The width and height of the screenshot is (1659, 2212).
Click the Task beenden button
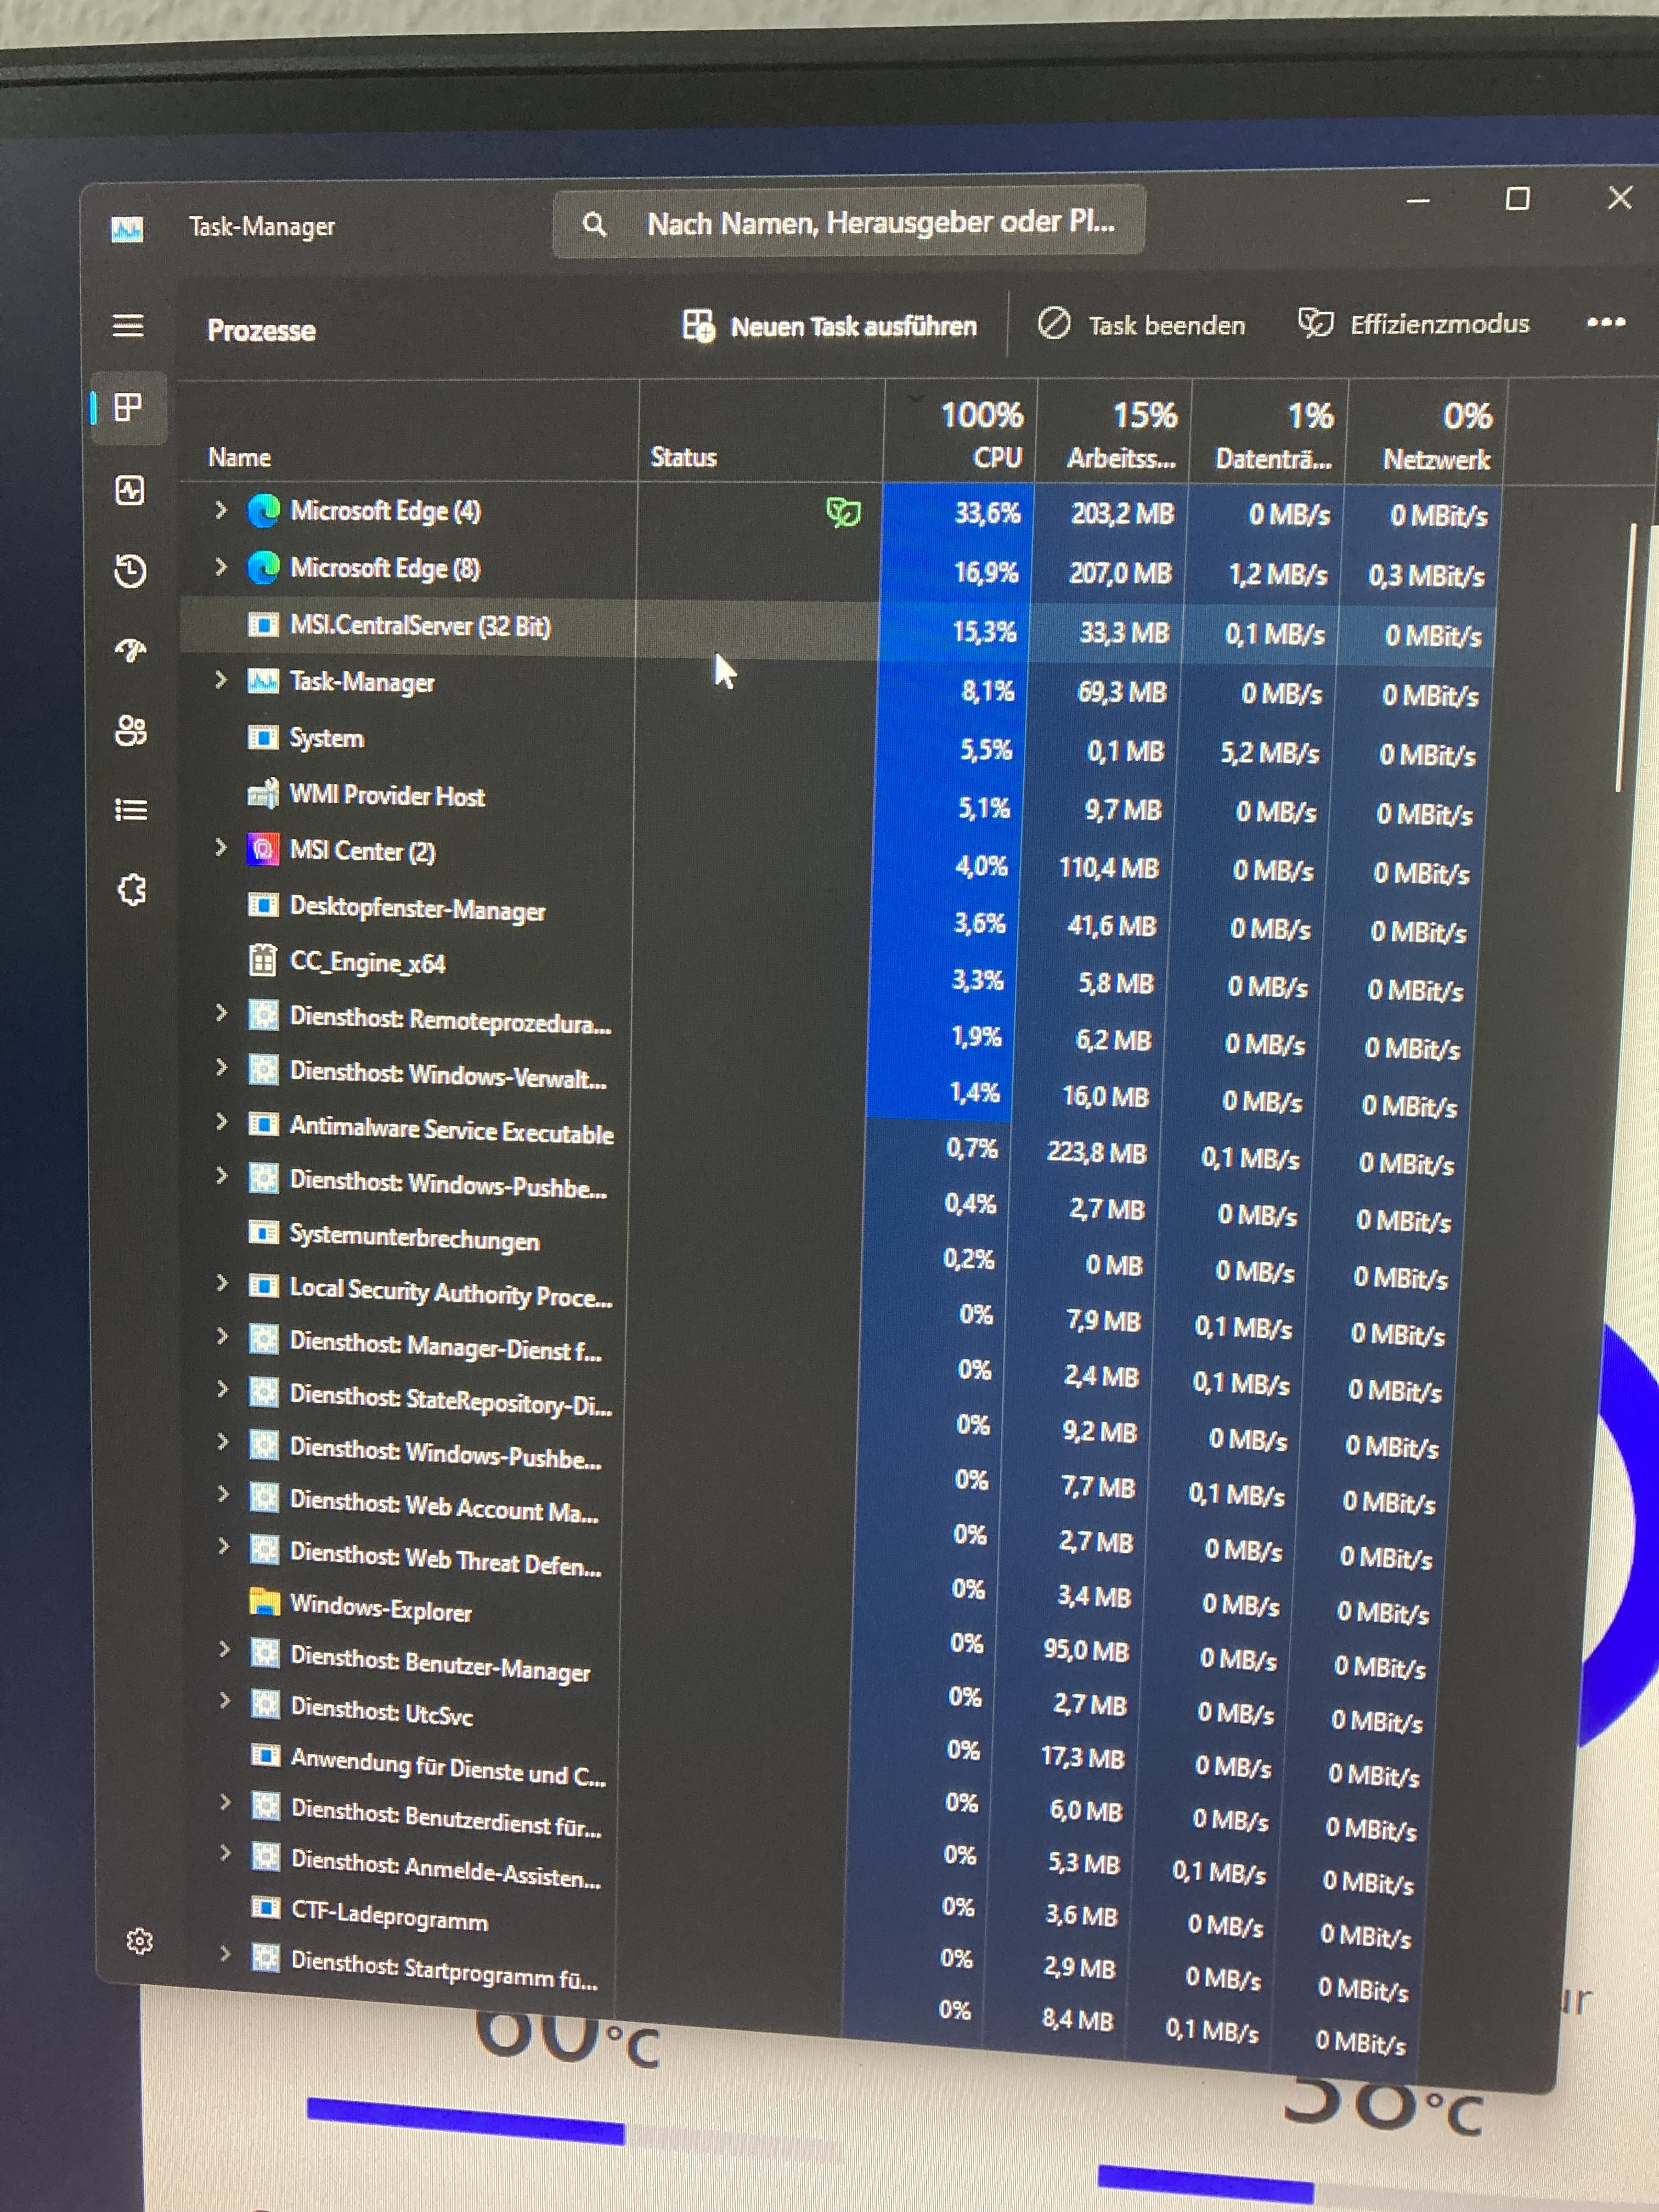[1142, 325]
